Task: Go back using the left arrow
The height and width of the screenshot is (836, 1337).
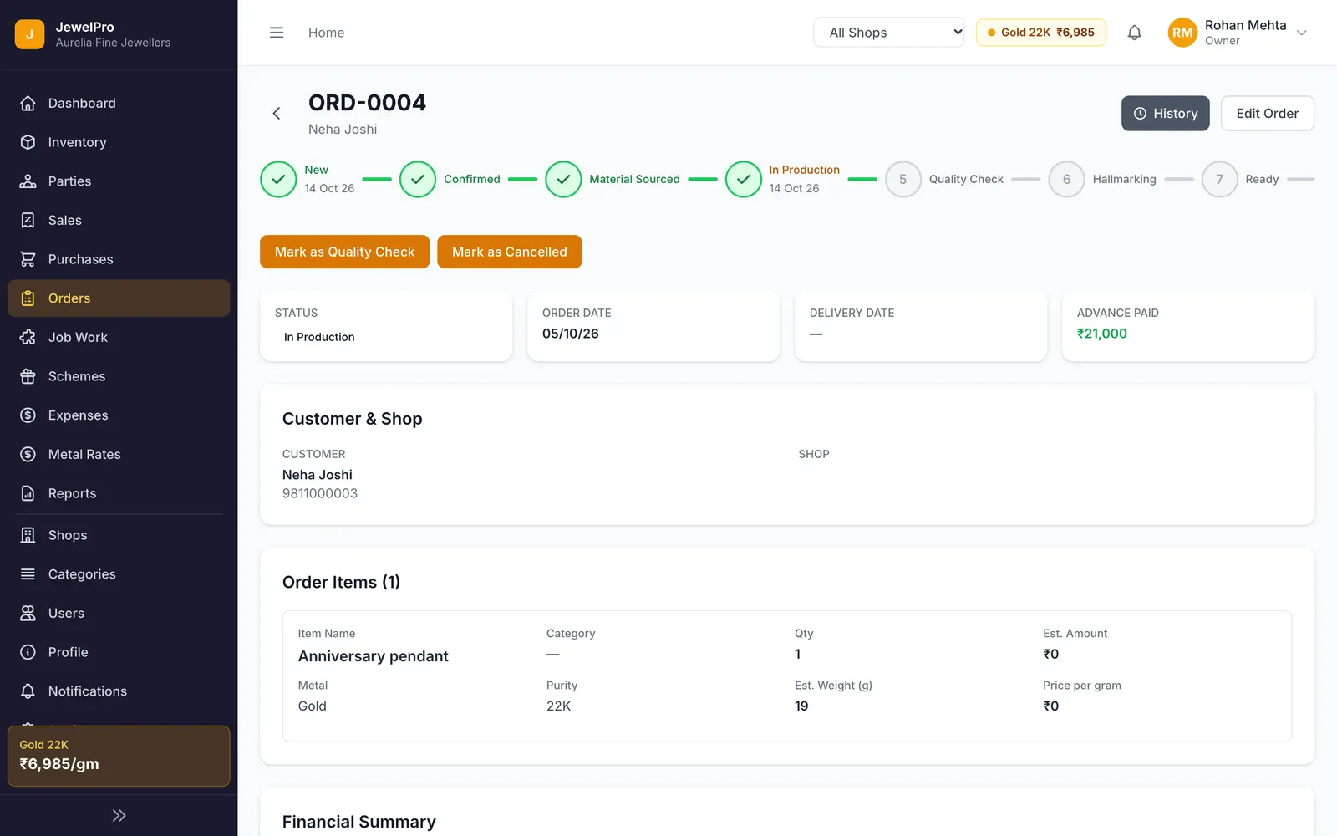Action: coord(277,113)
